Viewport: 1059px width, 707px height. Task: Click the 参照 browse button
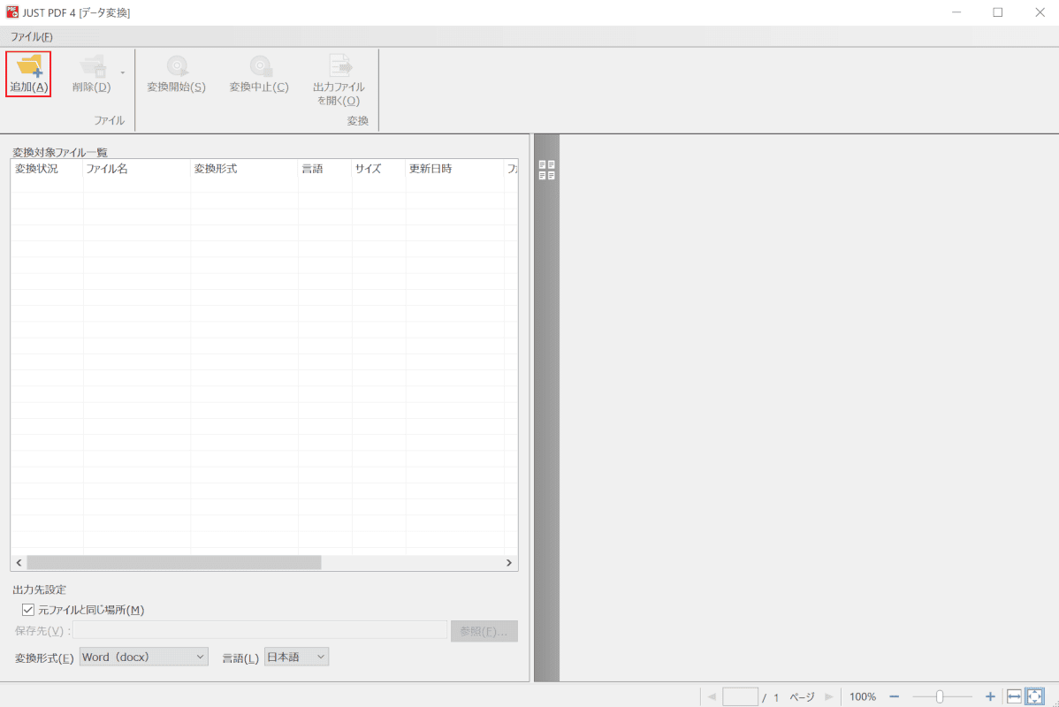tap(484, 631)
